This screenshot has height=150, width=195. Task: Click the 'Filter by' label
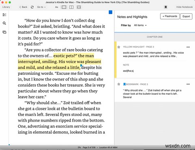[126, 25]
